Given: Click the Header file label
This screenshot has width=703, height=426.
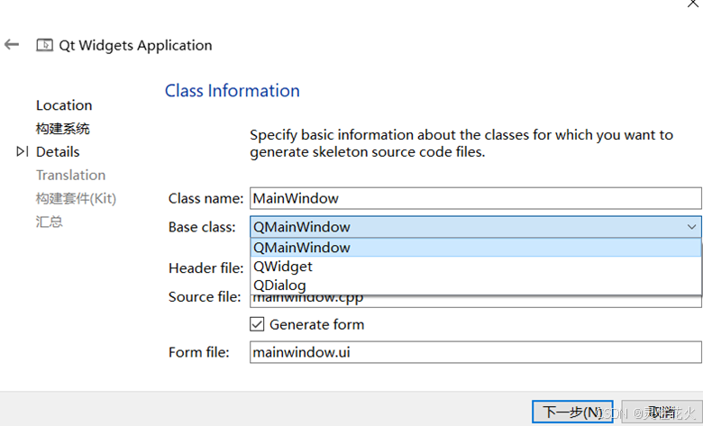Looking at the screenshot, I should [205, 267].
